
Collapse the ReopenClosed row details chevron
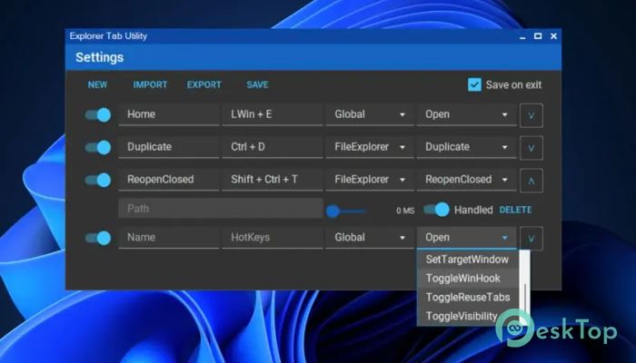point(532,181)
